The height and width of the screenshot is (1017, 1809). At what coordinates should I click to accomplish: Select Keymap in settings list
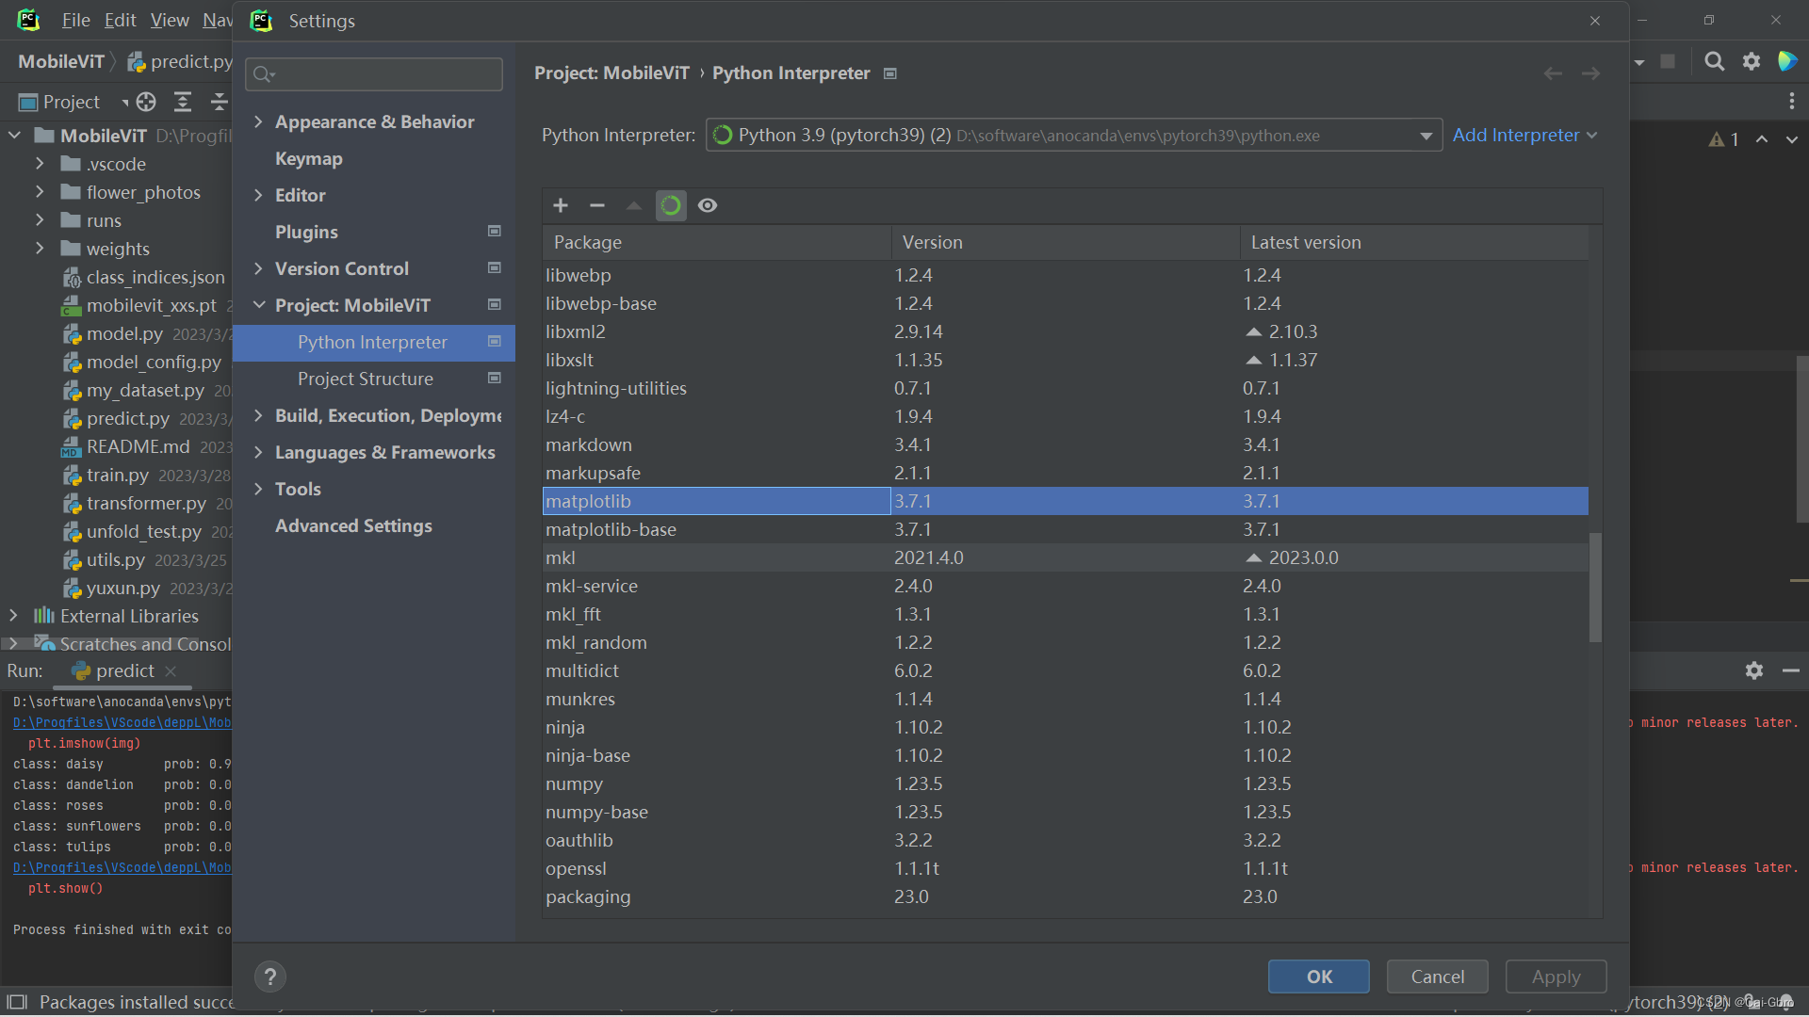coord(308,158)
